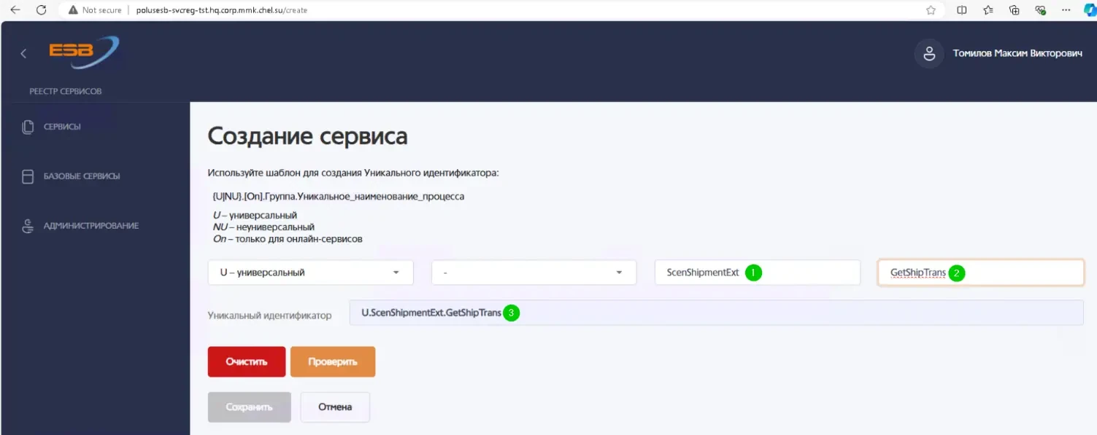Open the Администрирование menu item
Screen dimensions: 1097x435
click(91, 226)
